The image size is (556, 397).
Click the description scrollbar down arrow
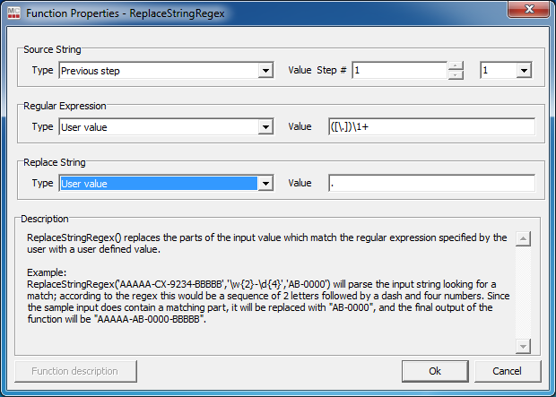click(523, 346)
